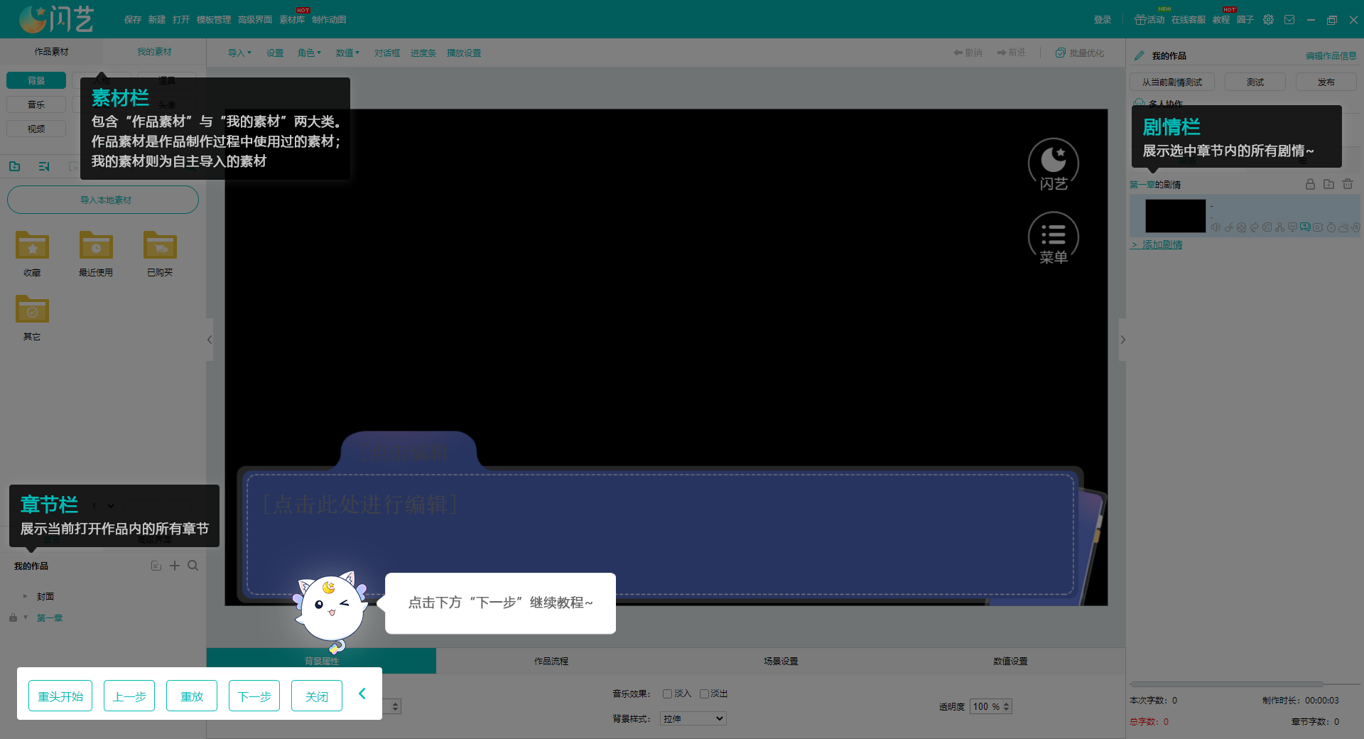Open the chapter number dropdown
Image resolution: width=1364 pixels, height=739 pixels.
(x=103, y=506)
